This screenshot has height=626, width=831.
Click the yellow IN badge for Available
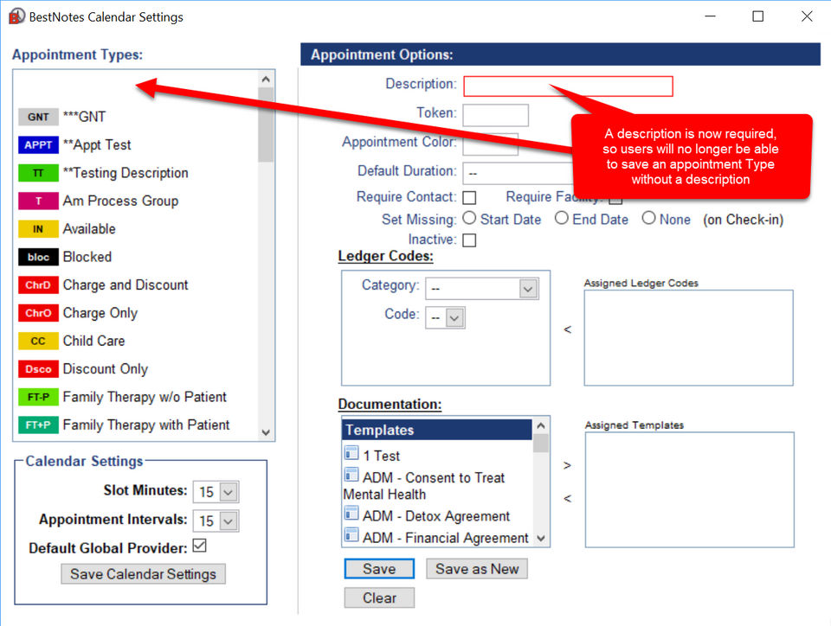click(x=38, y=229)
